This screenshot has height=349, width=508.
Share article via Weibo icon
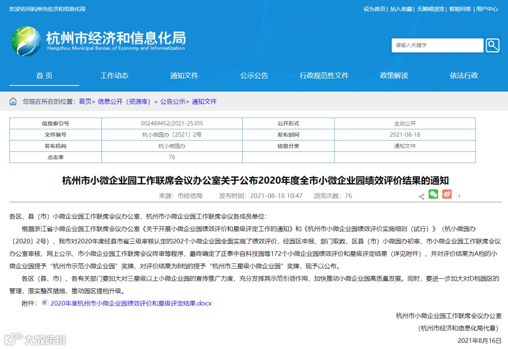pos(447,194)
